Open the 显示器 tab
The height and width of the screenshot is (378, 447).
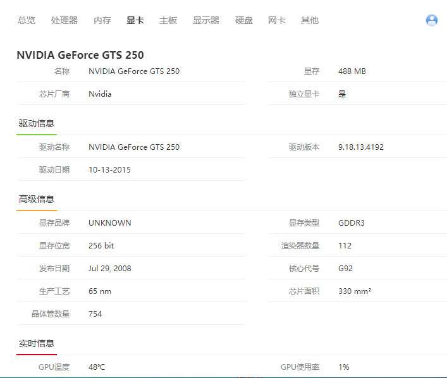pos(206,20)
